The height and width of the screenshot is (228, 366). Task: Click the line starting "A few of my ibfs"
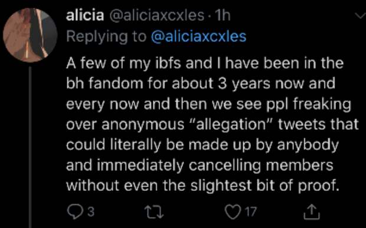click(205, 64)
